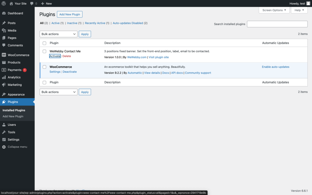
Task: Check the select-all checkbox in table footer
Action: pyautogui.click(x=44, y=82)
